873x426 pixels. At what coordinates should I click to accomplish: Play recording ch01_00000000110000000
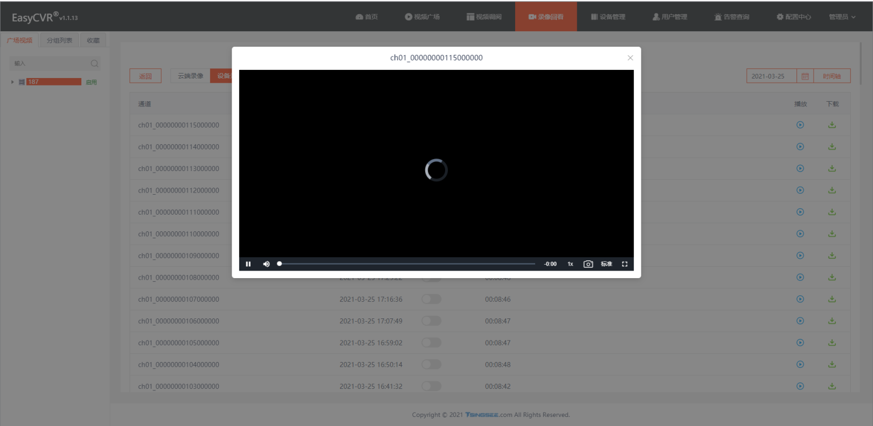(x=800, y=233)
